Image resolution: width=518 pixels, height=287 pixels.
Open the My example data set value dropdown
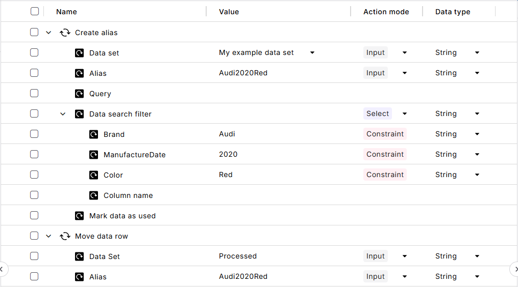click(312, 52)
